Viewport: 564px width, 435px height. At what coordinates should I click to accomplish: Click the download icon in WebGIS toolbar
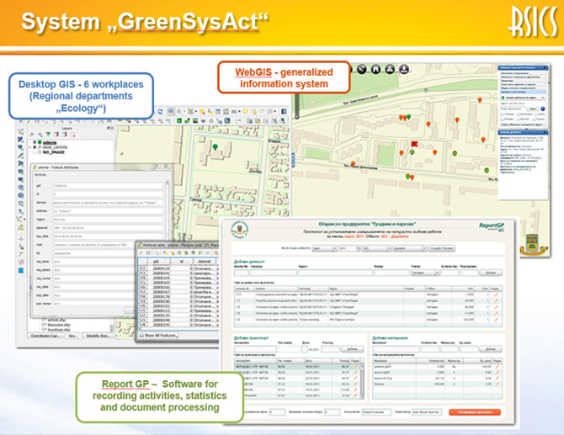click(x=404, y=69)
